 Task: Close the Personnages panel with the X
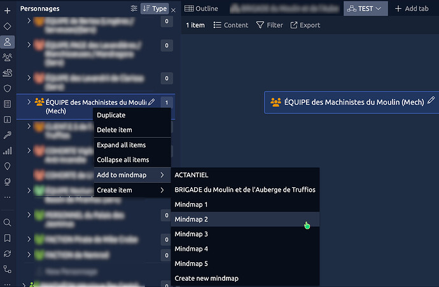173,10
